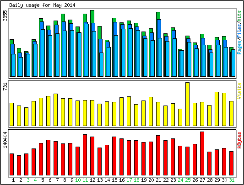Click day 11 green axis label
The width and height of the screenshot is (244, 185).
coord(85,180)
